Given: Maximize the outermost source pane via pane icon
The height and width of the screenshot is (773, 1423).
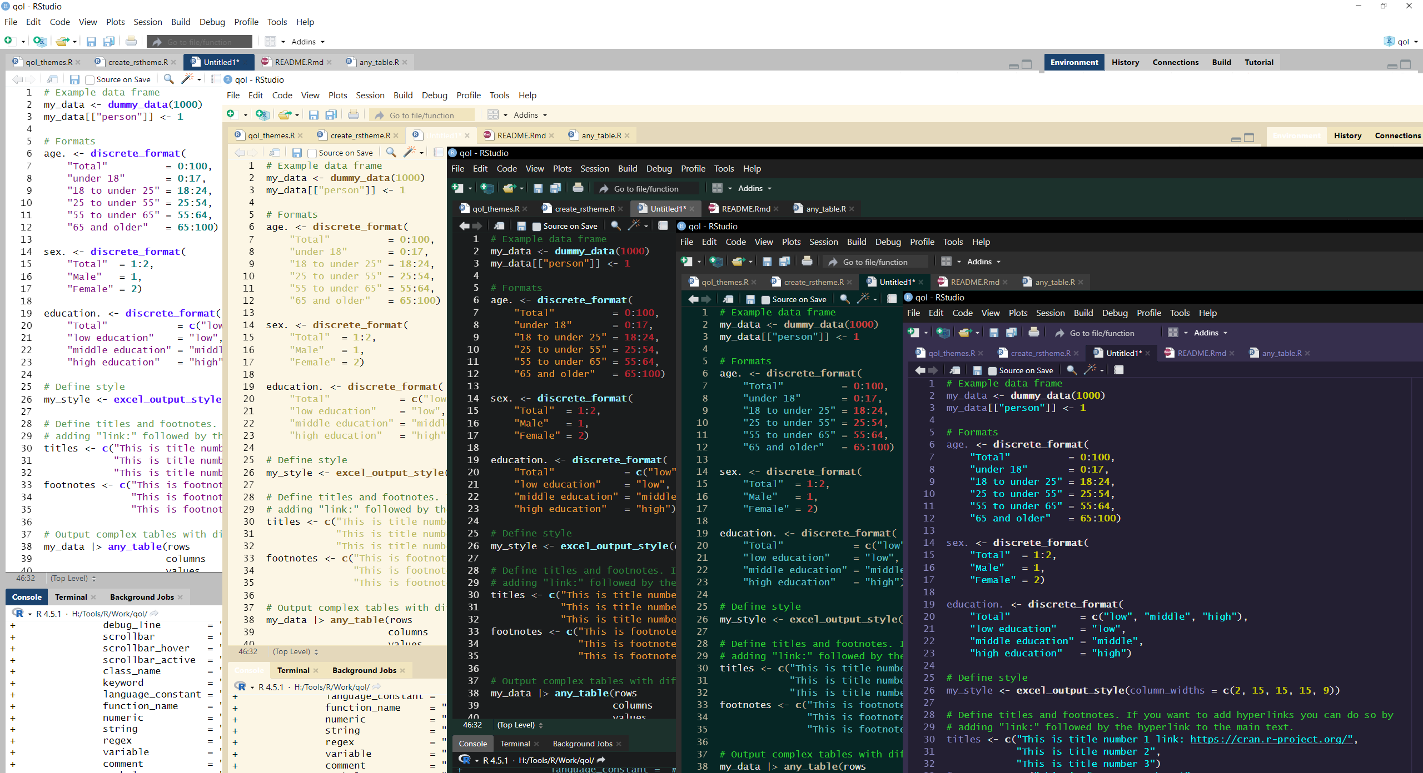Looking at the screenshot, I should (x=1027, y=64).
